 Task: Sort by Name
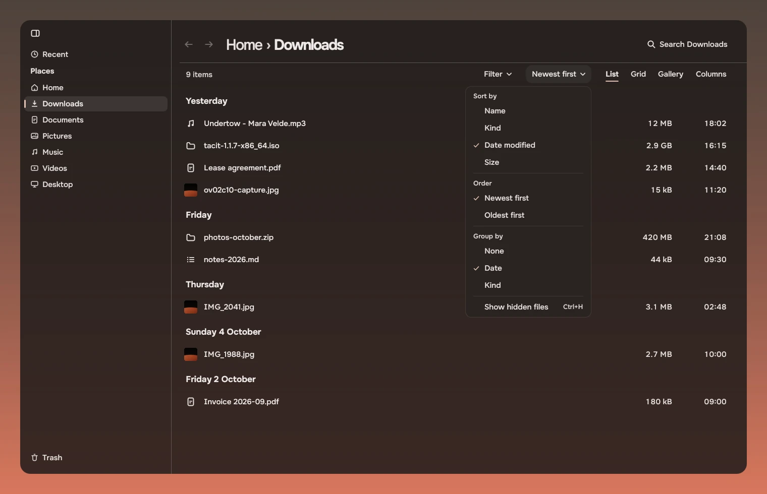click(x=528, y=111)
